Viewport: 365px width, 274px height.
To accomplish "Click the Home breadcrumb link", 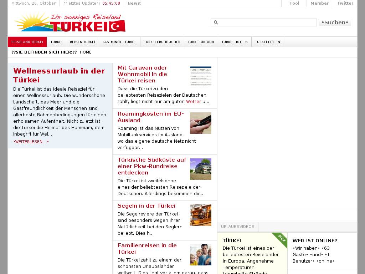I will pyautogui.click(x=86, y=52).
